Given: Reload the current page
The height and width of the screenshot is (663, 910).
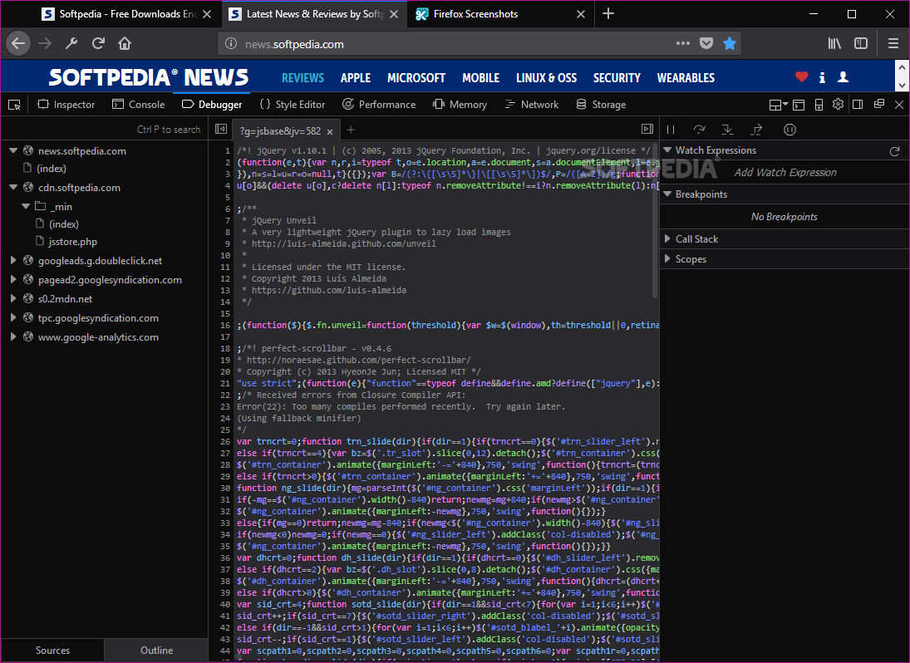Looking at the screenshot, I should click(98, 43).
